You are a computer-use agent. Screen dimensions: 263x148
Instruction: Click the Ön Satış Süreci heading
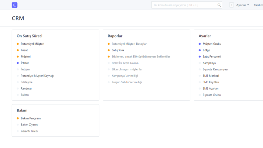point(30,36)
